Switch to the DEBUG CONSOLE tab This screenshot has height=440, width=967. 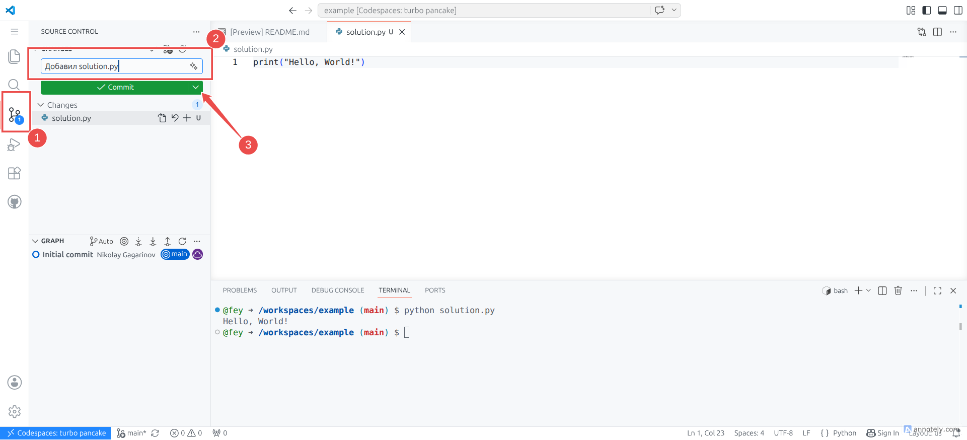point(338,290)
